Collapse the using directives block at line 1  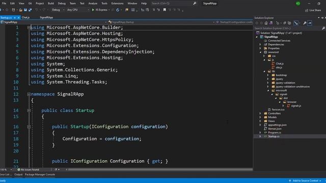pos(29,27)
